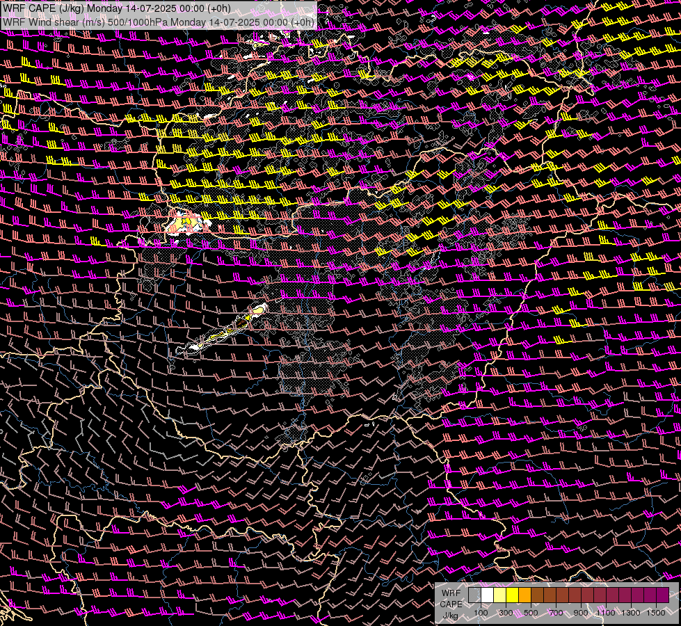Select the gray below-100 legend swatch

474,595
